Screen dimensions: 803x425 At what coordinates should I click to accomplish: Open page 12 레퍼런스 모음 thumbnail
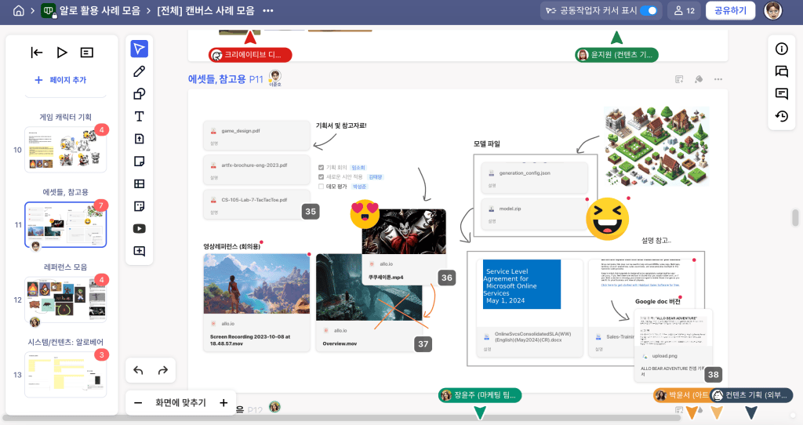(x=66, y=300)
